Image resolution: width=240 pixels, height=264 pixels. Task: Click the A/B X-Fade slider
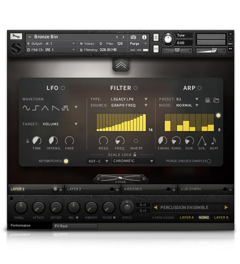pos(121,178)
